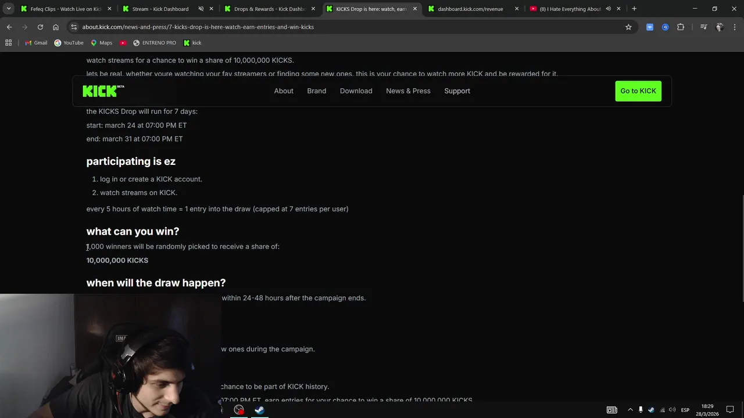The width and height of the screenshot is (744, 418).
Task: Focus the address bar URL field
Action: [349, 27]
